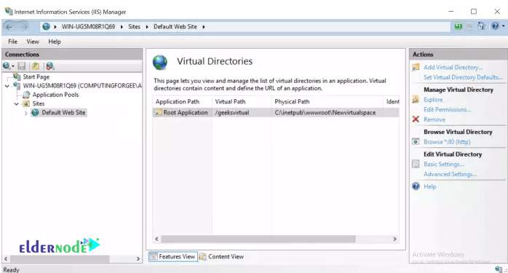Click the Default Web Site breadcrumb

(x=175, y=27)
